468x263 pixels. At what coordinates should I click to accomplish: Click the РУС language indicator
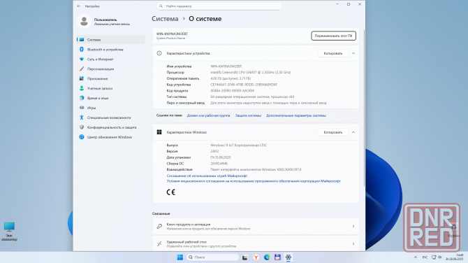point(425,257)
